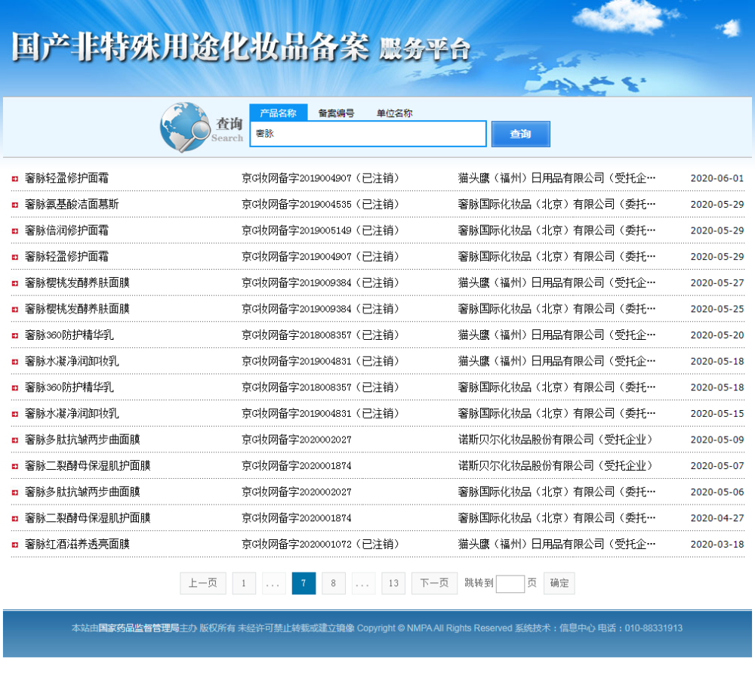Image resolution: width=755 pixels, height=679 pixels.
Task: Open 奢脉二裂酵母保湿肌护面膜 dated 2020-04-27
Action: [88, 517]
